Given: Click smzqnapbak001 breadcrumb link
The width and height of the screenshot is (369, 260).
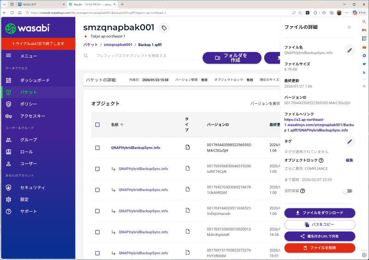Looking at the screenshot, I should (x=118, y=45).
